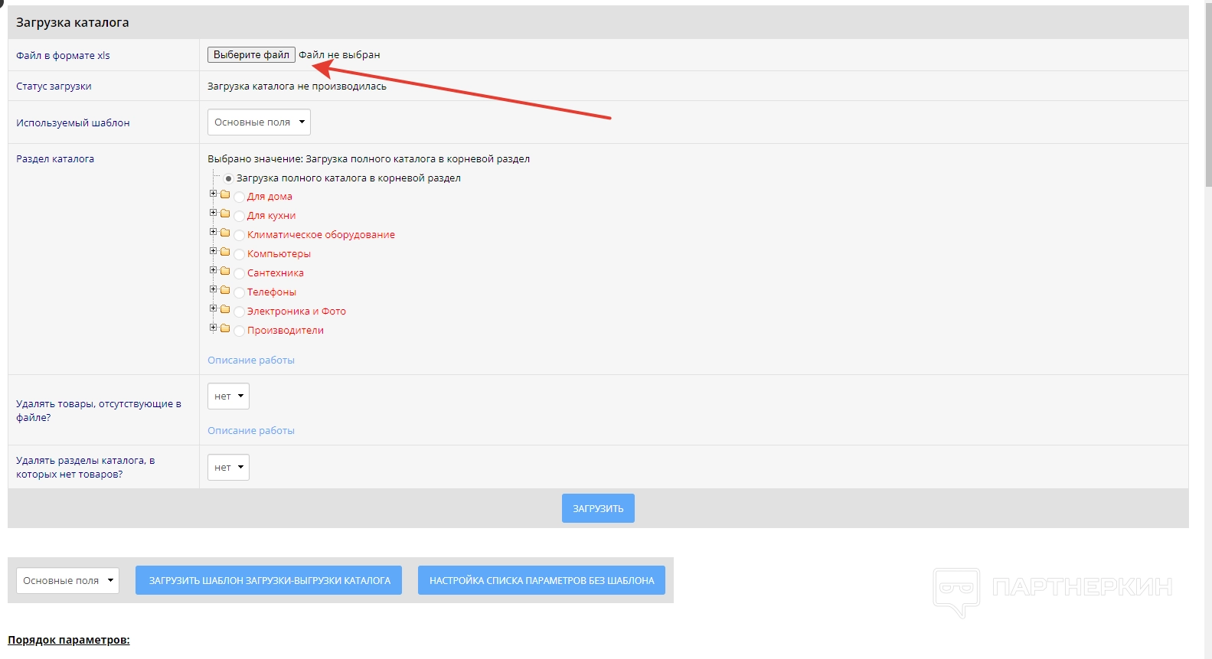1212x659 pixels.
Task: Expand the Телефоны tree node
Action: (x=213, y=289)
